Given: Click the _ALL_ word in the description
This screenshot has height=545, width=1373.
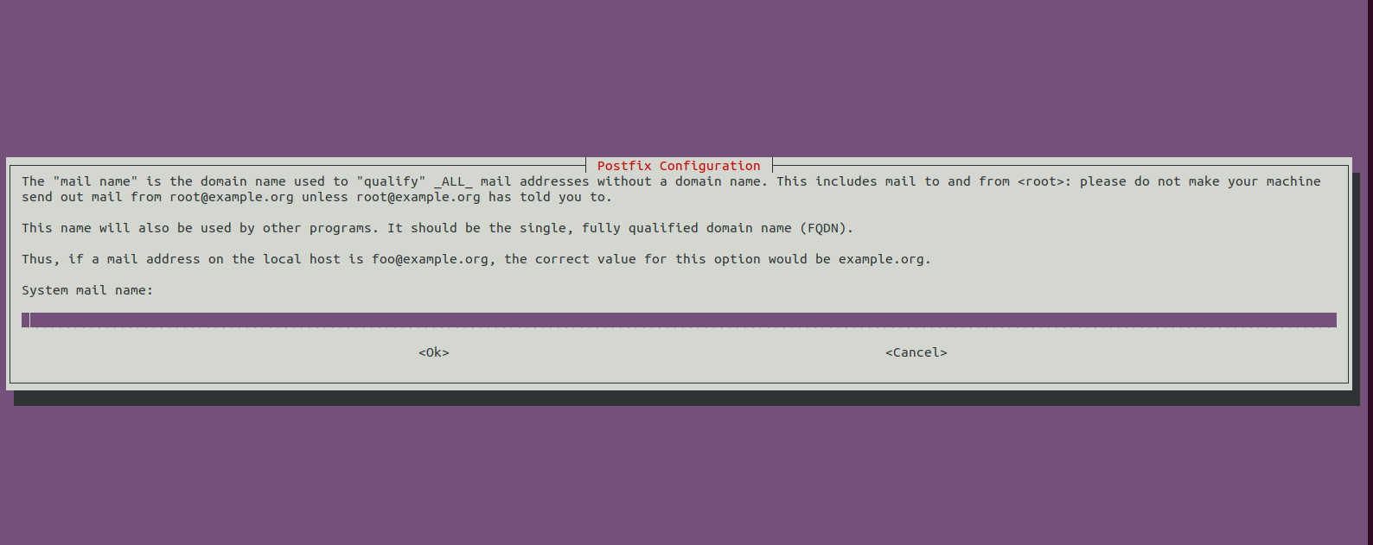Looking at the screenshot, I should [453, 181].
